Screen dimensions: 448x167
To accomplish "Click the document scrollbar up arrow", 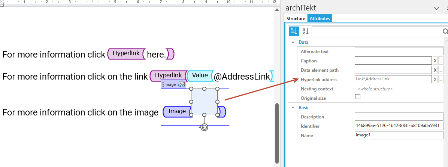I will [x=276, y=10].
